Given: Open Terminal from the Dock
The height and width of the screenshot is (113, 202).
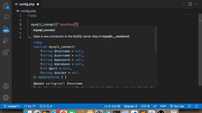Looking at the screenshot, I should click(116, 112).
